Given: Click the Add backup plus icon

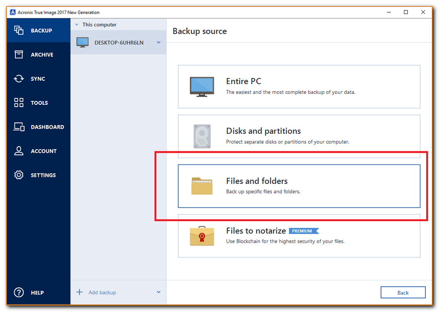Looking at the screenshot, I should click(79, 292).
